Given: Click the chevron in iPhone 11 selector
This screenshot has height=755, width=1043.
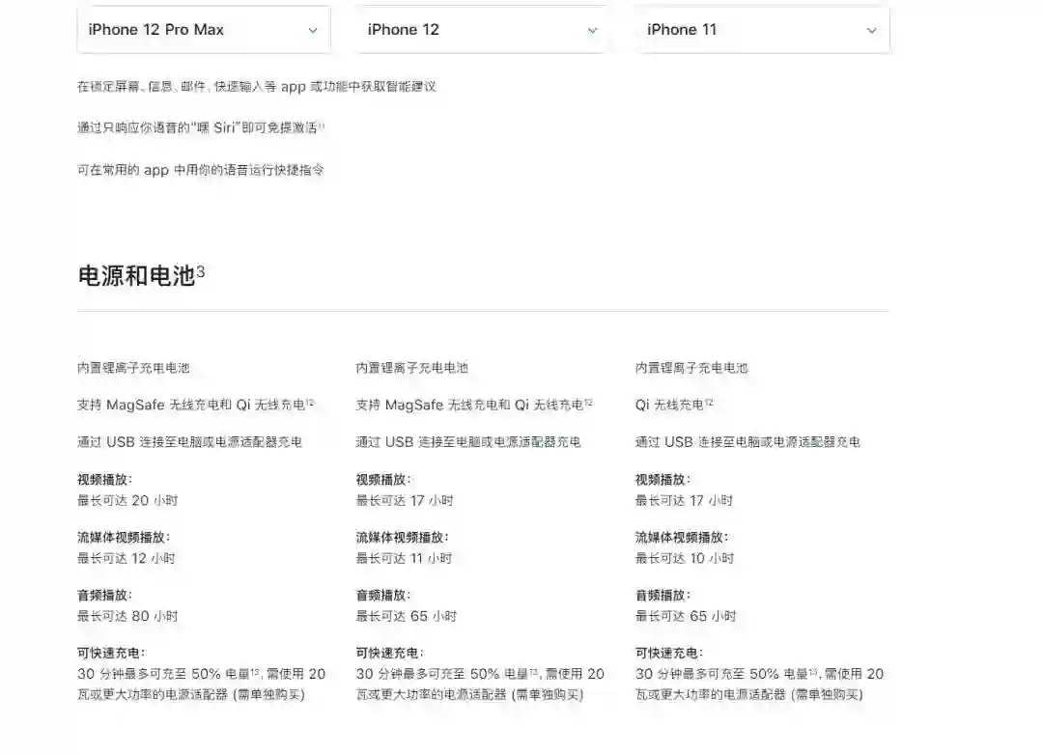Looking at the screenshot, I should (871, 31).
